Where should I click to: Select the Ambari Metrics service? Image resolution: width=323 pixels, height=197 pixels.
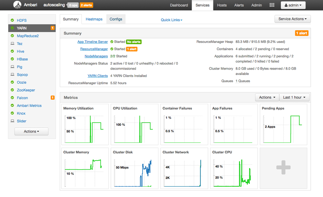(29, 105)
